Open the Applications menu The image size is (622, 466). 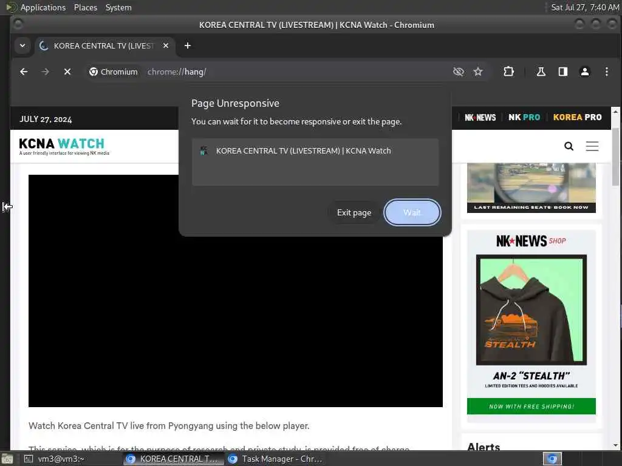pyautogui.click(x=43, y=7)
